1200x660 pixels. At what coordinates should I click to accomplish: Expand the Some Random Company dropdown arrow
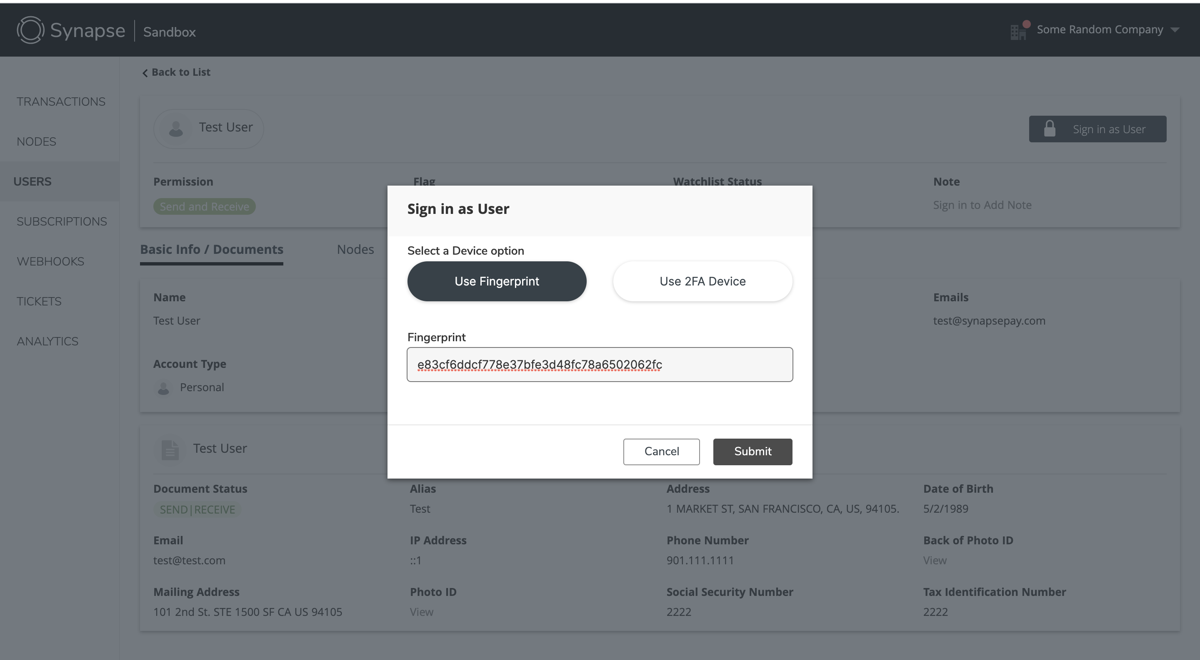[x=1175, y=30]
